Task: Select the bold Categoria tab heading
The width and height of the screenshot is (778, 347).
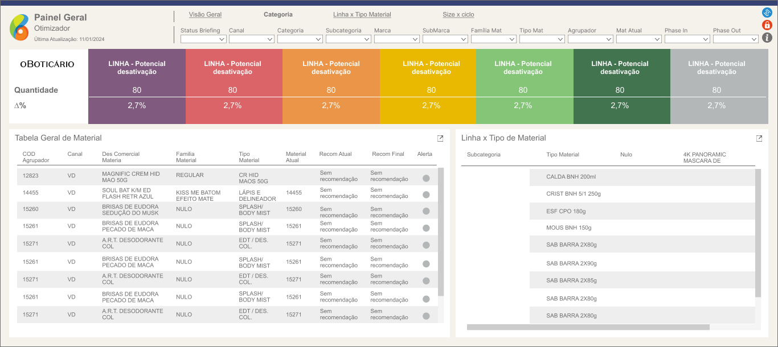Action: [x=278, y=15]
